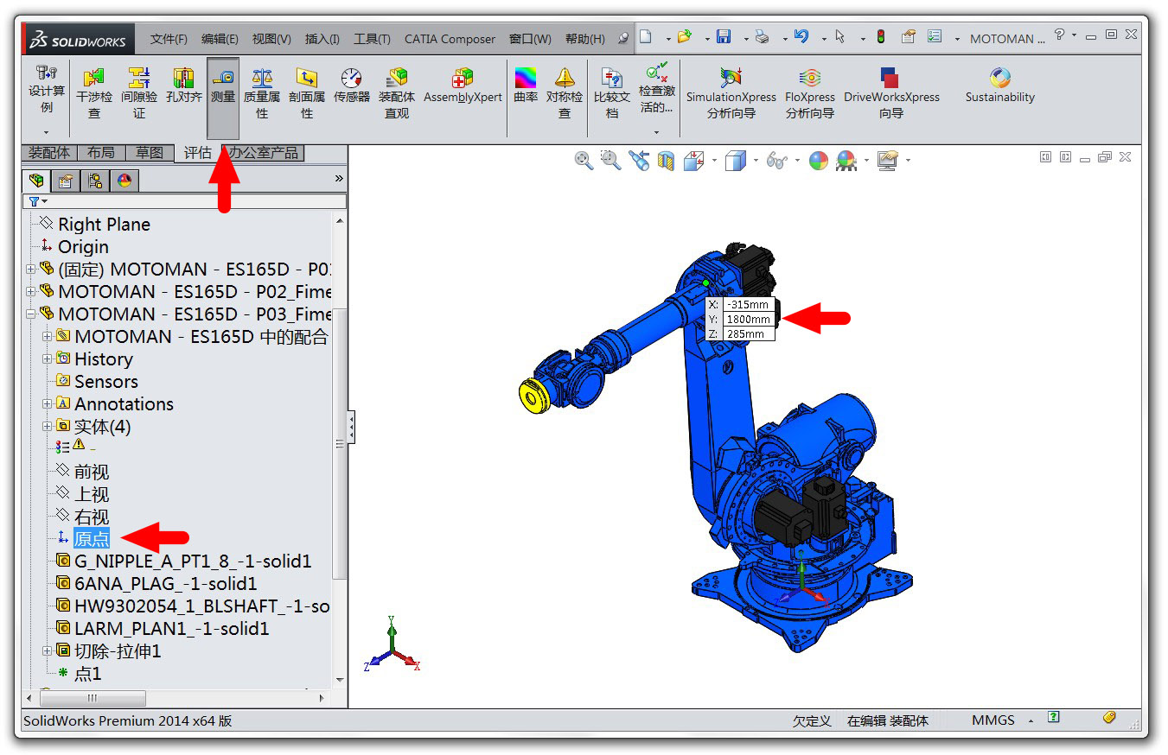Start the FloXpress analysis wizard
The width and height of the screenshot is (1168, 755).
810,93
